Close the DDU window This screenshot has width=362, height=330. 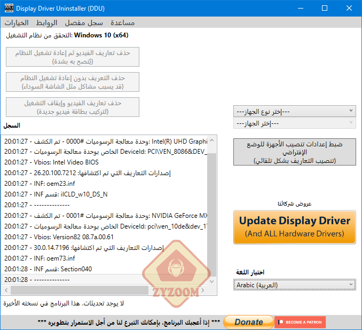(349, 8)
